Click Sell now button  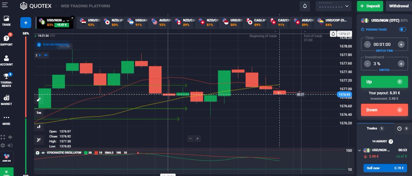click(385, 168)
